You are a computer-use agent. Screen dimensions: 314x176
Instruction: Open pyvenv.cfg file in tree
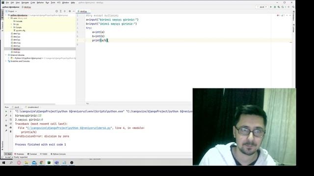(19, 30)
